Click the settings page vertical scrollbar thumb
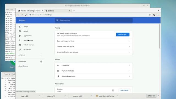 click(x=159, y=37)
